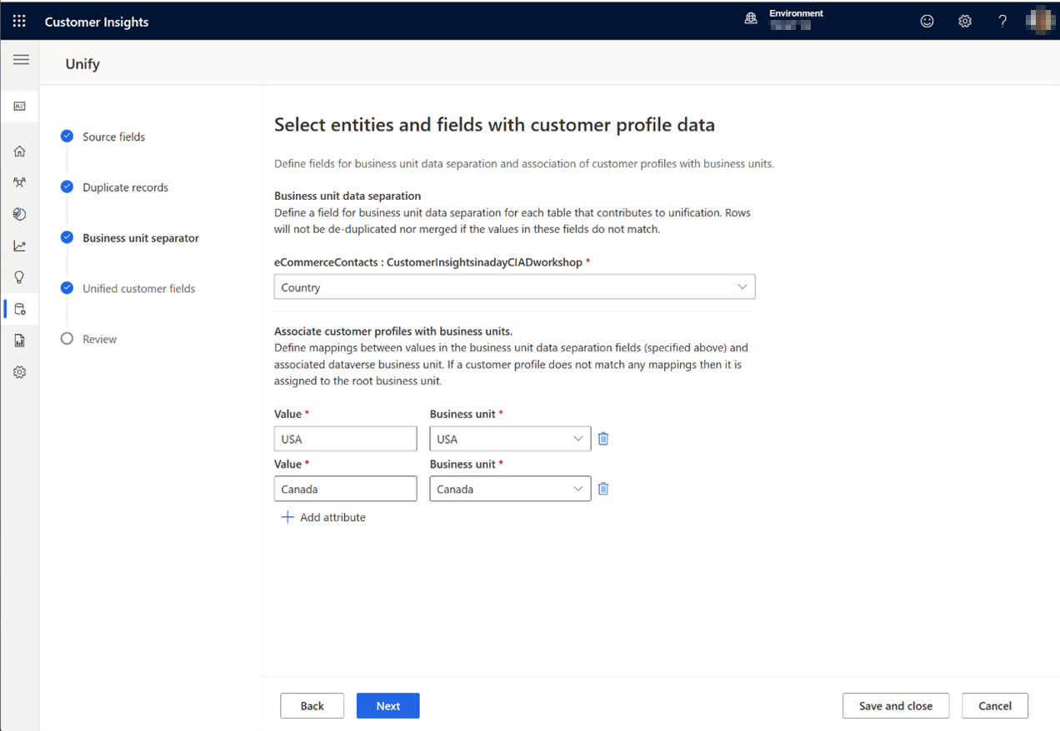Click the 'Associate customer profiles with business units.' heading

click(393, 331)
